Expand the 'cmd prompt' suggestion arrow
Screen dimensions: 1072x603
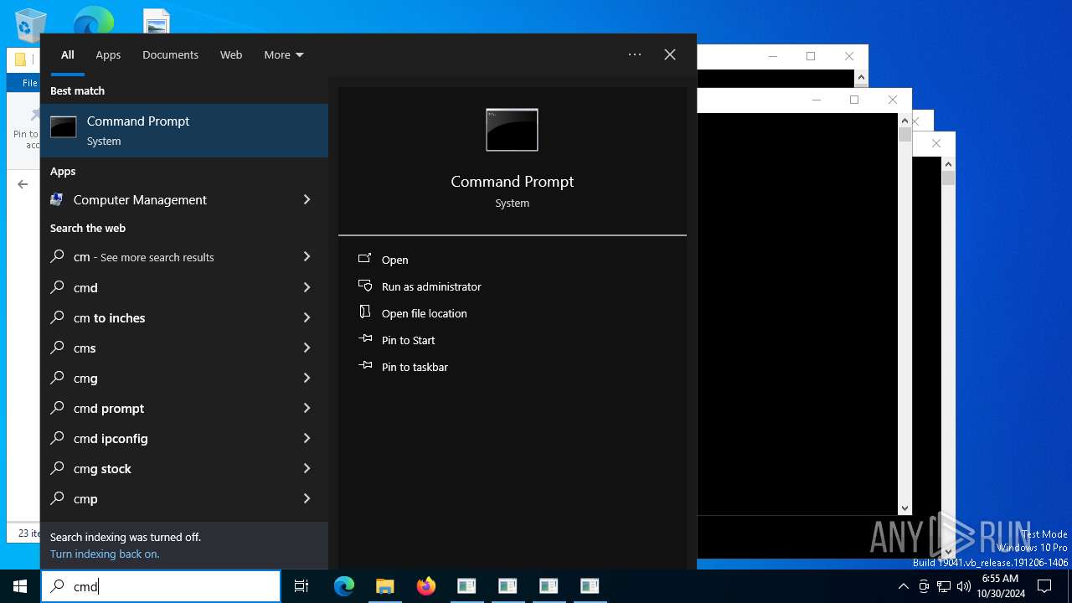click(307, 408)
